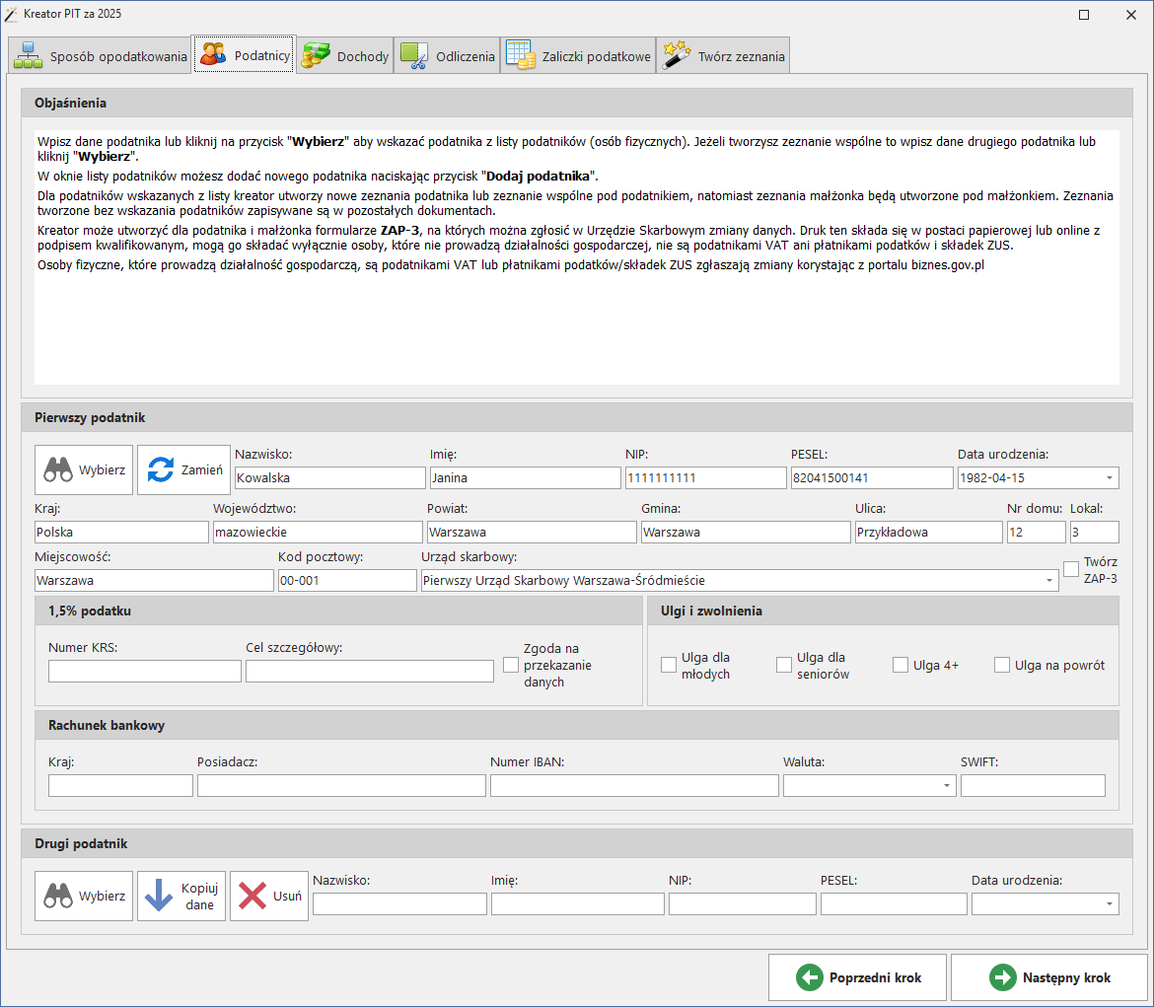Open the second taxpayer's Data urodzenia dropdown
The height and width of the screenshot is (1007, 1154).
pos(1109,904)
